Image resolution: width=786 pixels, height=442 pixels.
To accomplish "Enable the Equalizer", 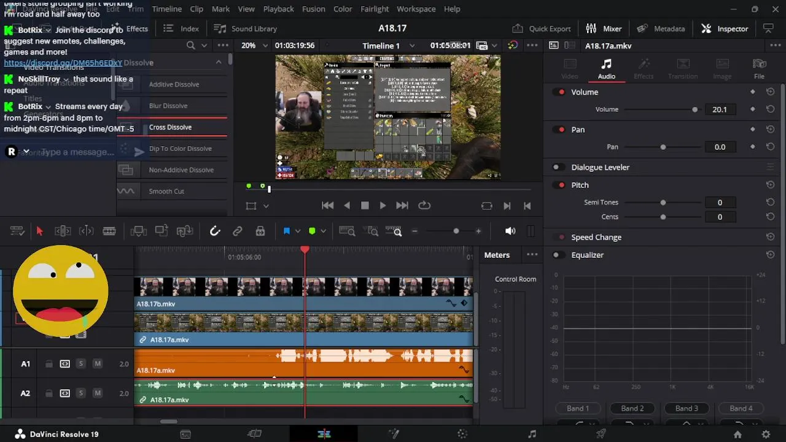I will pos(558,255).
